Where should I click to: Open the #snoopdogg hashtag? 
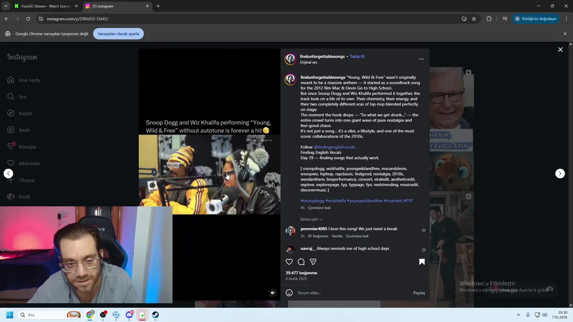312,201
